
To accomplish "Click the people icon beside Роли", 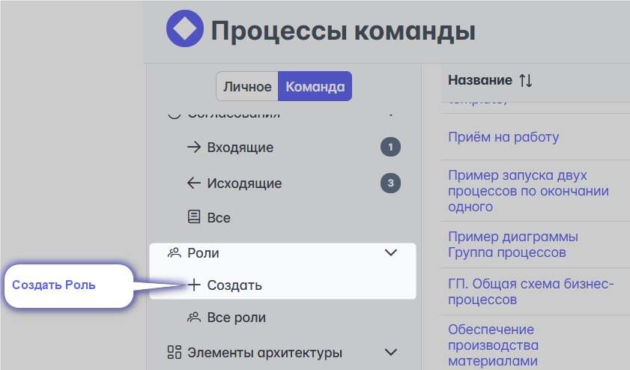I will tap(175, 253).
